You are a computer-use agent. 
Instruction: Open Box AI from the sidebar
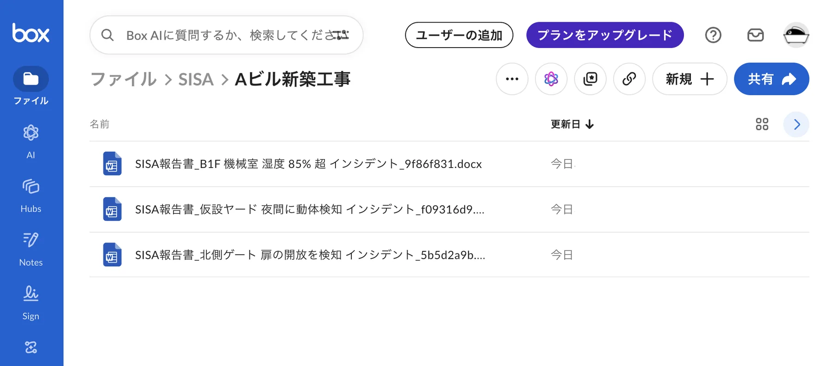pyautogui.click(x=31, y=141)
